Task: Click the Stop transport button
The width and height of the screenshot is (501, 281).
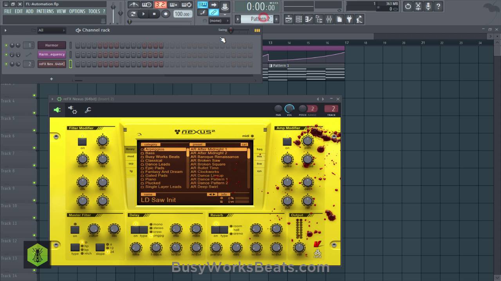Action: click(154, 14)
